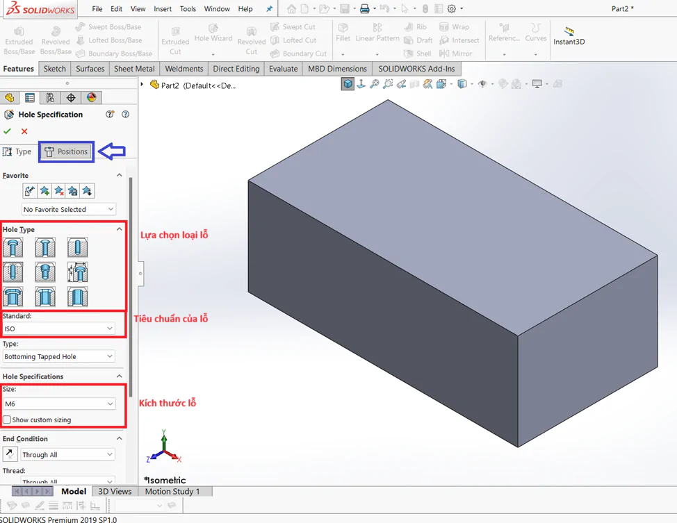The width and height of the screenshot is (677, 523).
Task: Click the Hole Specification help button
Action: pyautogui.click(x=125, y=115)
